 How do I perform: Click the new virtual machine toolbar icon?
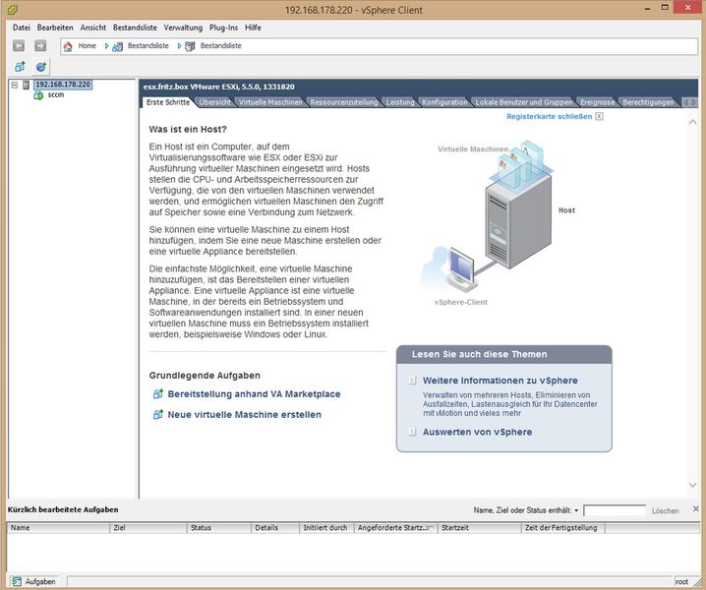[20, 67]
